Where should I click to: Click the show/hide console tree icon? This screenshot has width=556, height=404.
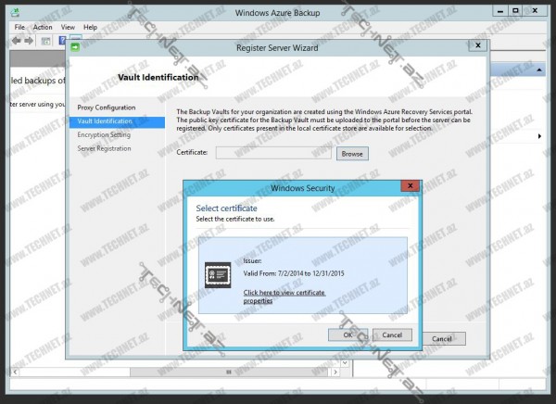(x=46, y=41)
